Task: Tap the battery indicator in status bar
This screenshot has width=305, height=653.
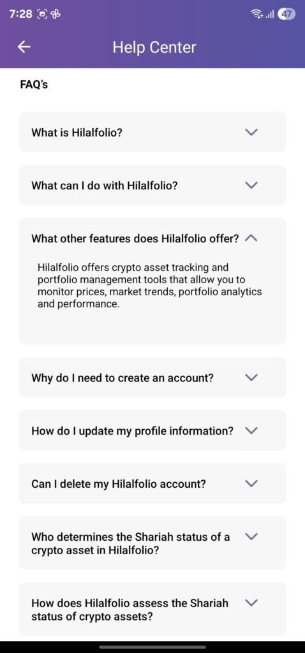Action: (x=287, y=14)
